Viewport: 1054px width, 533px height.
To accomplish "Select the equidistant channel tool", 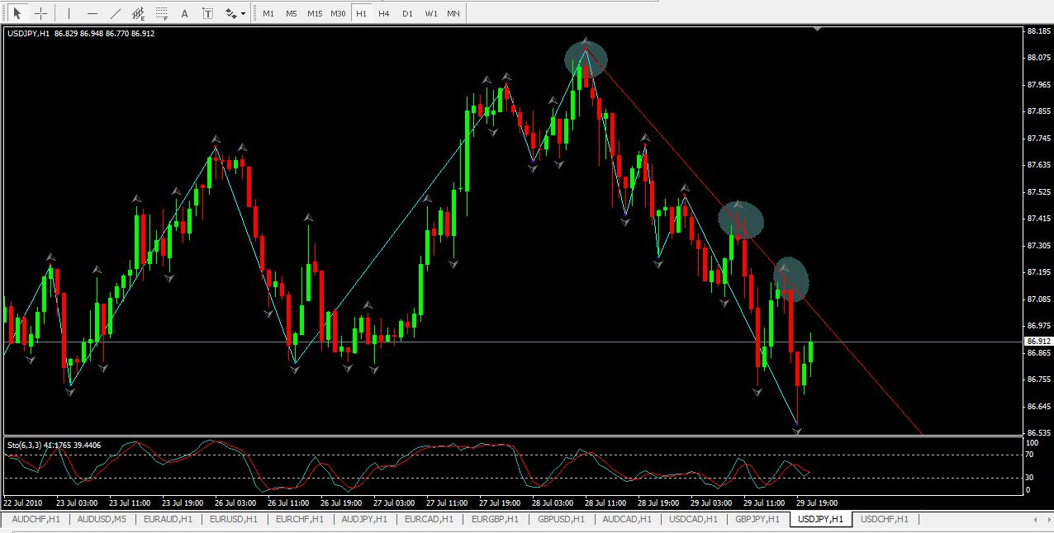I will [x=138, y=13].
